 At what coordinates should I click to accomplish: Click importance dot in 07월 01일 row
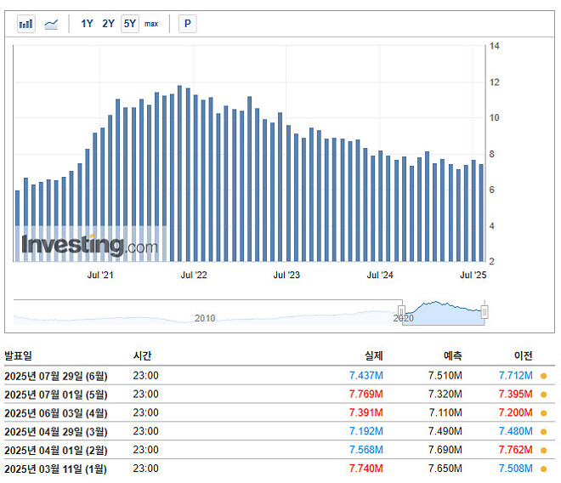point(543,395)
